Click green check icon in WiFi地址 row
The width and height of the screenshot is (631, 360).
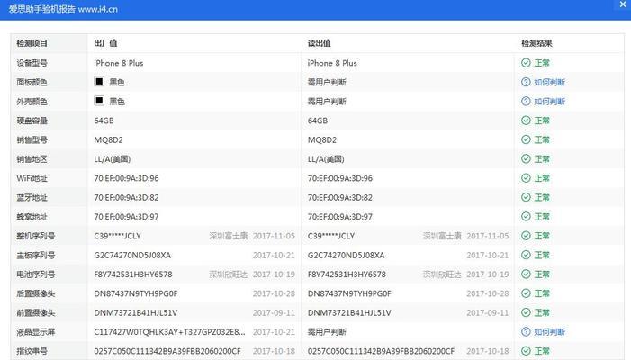click(526, 178)
